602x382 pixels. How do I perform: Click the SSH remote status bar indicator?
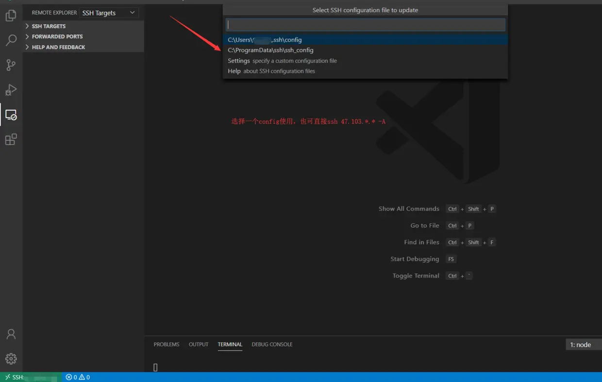[x=31, y=377]
